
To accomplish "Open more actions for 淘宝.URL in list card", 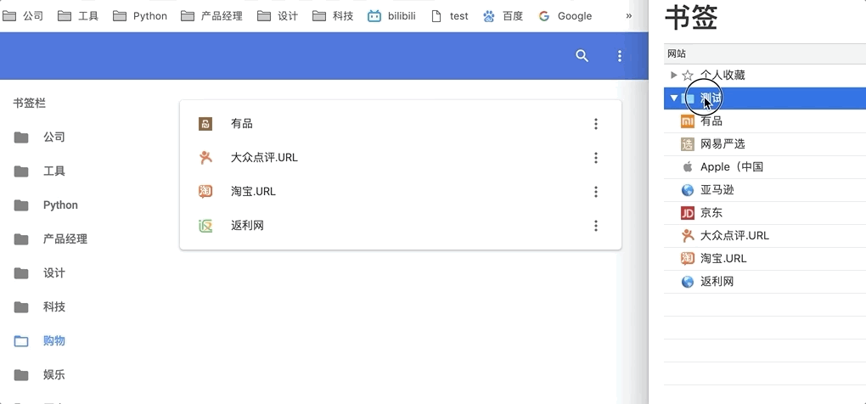I will click(x=596, y=192).
